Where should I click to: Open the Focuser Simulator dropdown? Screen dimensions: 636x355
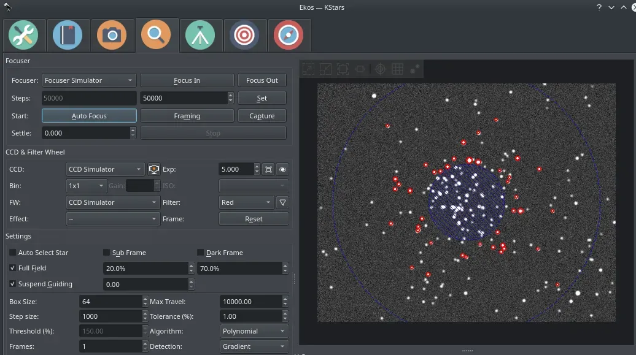(88, 80)
